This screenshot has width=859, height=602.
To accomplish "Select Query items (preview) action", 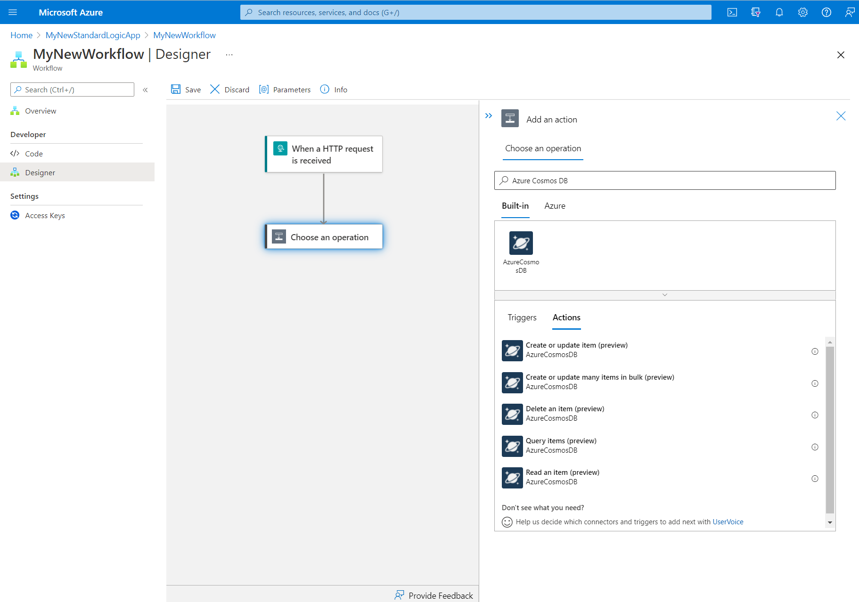I will click(x=660, y=446).
